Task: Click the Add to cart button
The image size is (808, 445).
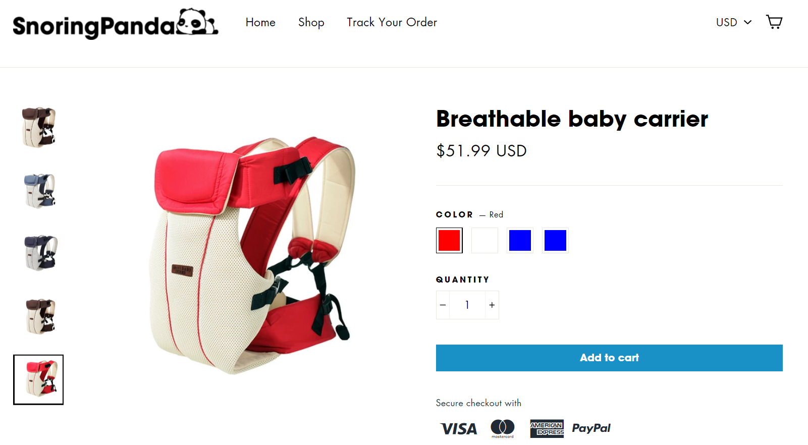Action: (609, 358)
